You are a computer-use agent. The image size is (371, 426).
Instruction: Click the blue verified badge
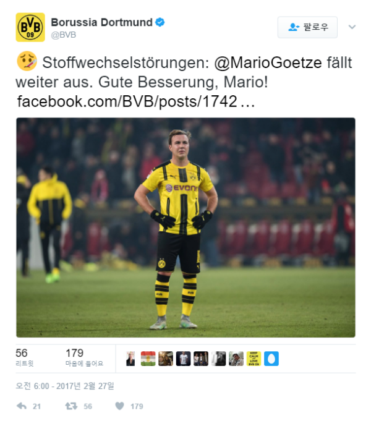160,22
